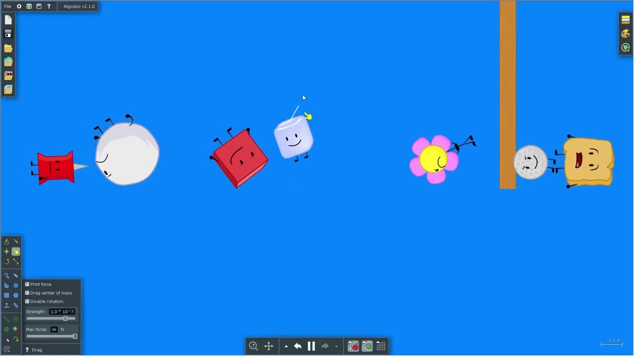
Task: Click the pink flower character
Action: click(434, 159)
